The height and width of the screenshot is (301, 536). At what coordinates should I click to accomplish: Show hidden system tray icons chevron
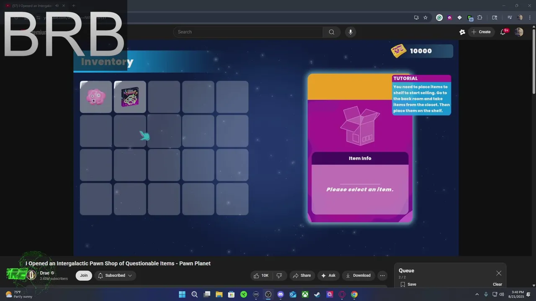click(x=477, y=294)
